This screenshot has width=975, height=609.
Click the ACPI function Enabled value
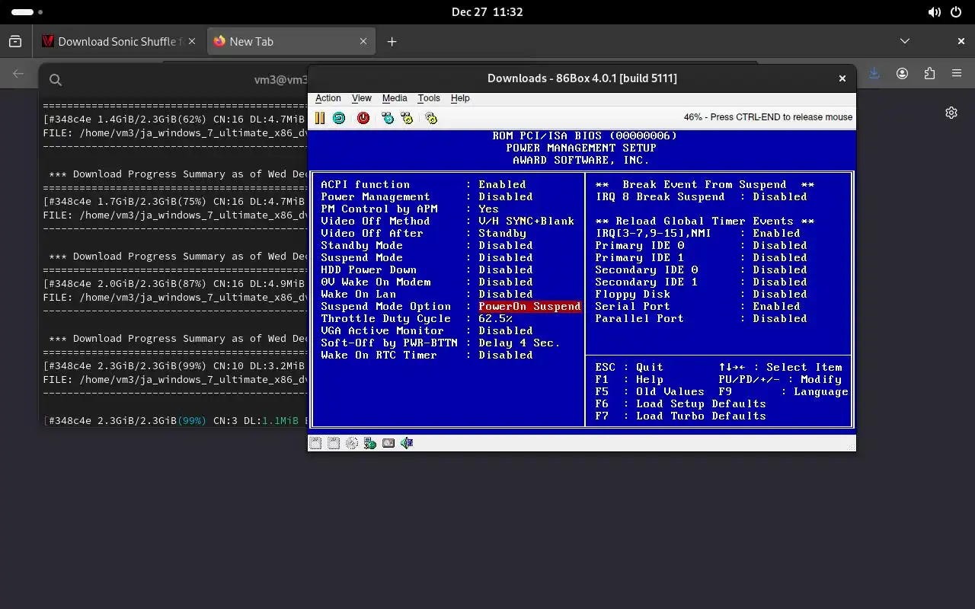coord(502,185)
